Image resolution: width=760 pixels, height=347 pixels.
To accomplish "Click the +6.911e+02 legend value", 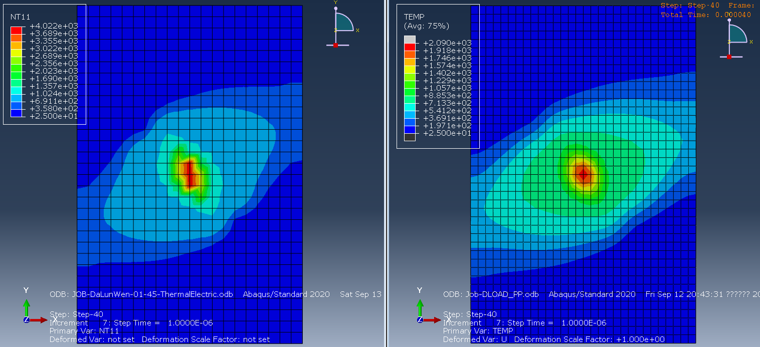I will tap(54, 101).
